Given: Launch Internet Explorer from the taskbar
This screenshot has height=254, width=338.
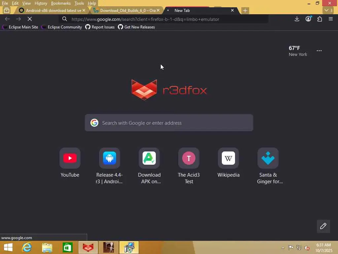Looking at the screenshot, I should click(x=27, y=247).
